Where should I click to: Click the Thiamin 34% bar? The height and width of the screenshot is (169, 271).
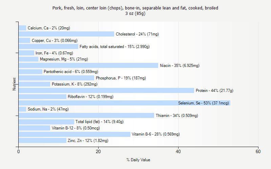(86, 115)
